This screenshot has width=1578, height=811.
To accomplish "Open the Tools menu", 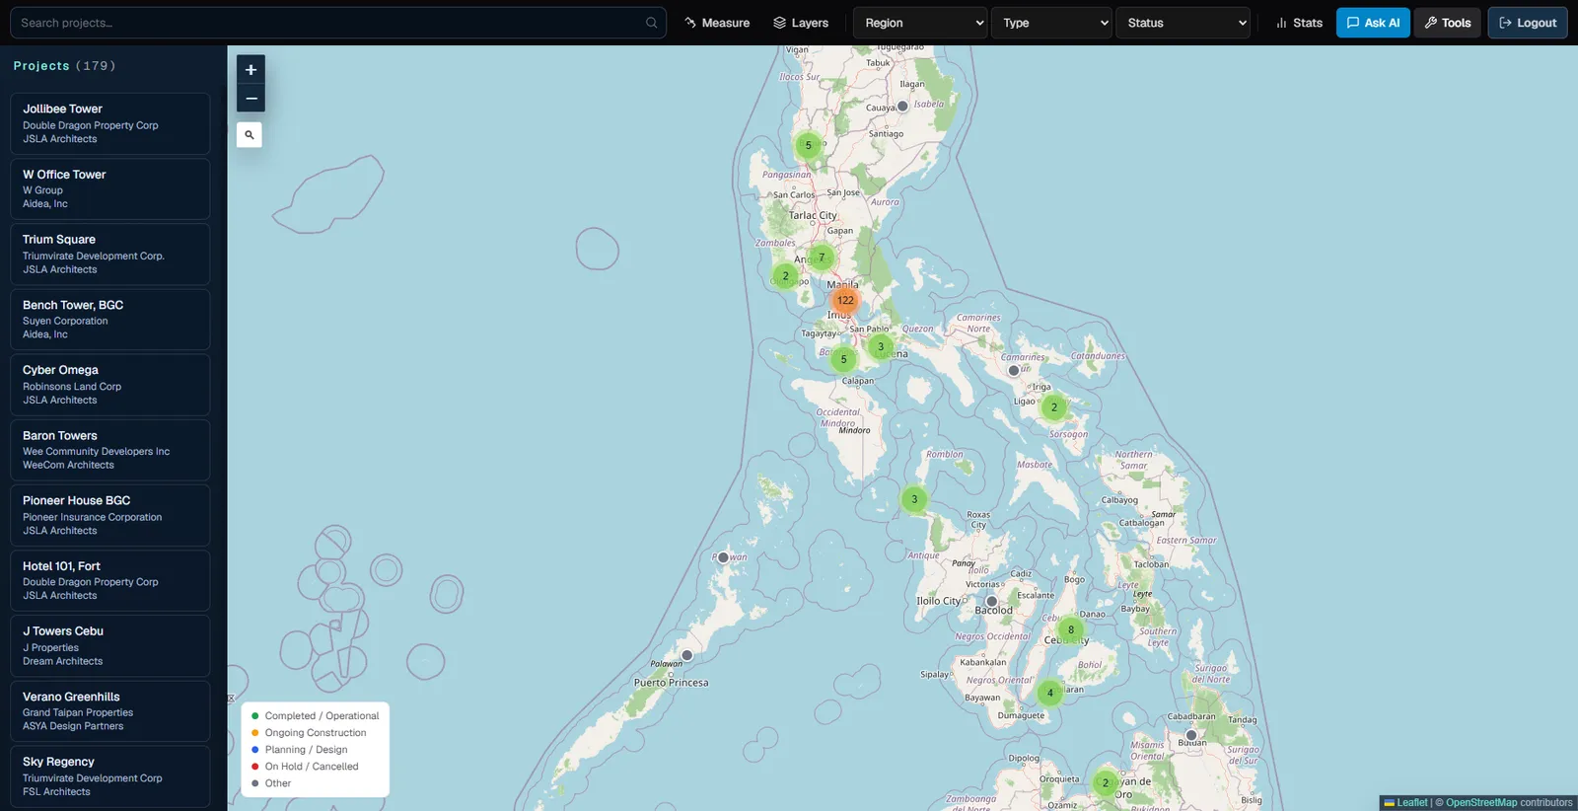I will coord(1447,23).
